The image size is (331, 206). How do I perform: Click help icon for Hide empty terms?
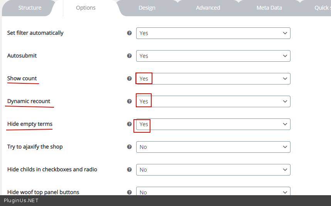coord(130,124)
